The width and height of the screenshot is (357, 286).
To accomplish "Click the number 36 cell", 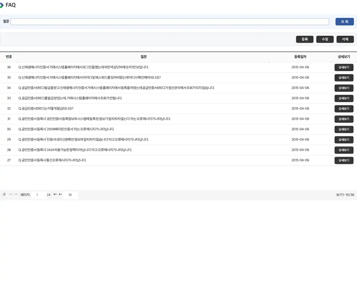I will tap(9, 67).
